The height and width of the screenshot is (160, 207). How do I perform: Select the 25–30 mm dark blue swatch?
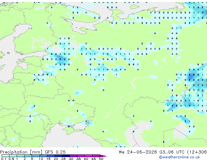point(66,156)
